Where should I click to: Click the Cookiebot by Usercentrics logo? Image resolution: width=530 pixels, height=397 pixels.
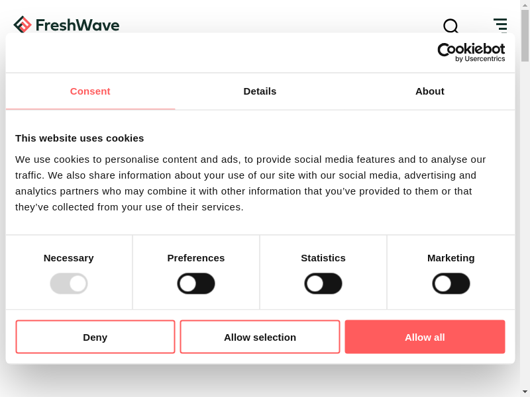tap(471, 52)
